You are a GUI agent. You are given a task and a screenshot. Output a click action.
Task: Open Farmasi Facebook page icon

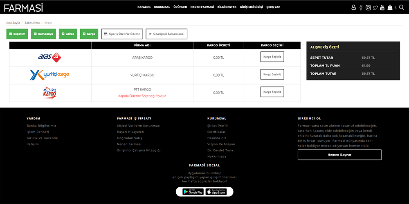[x=361, y=7]
